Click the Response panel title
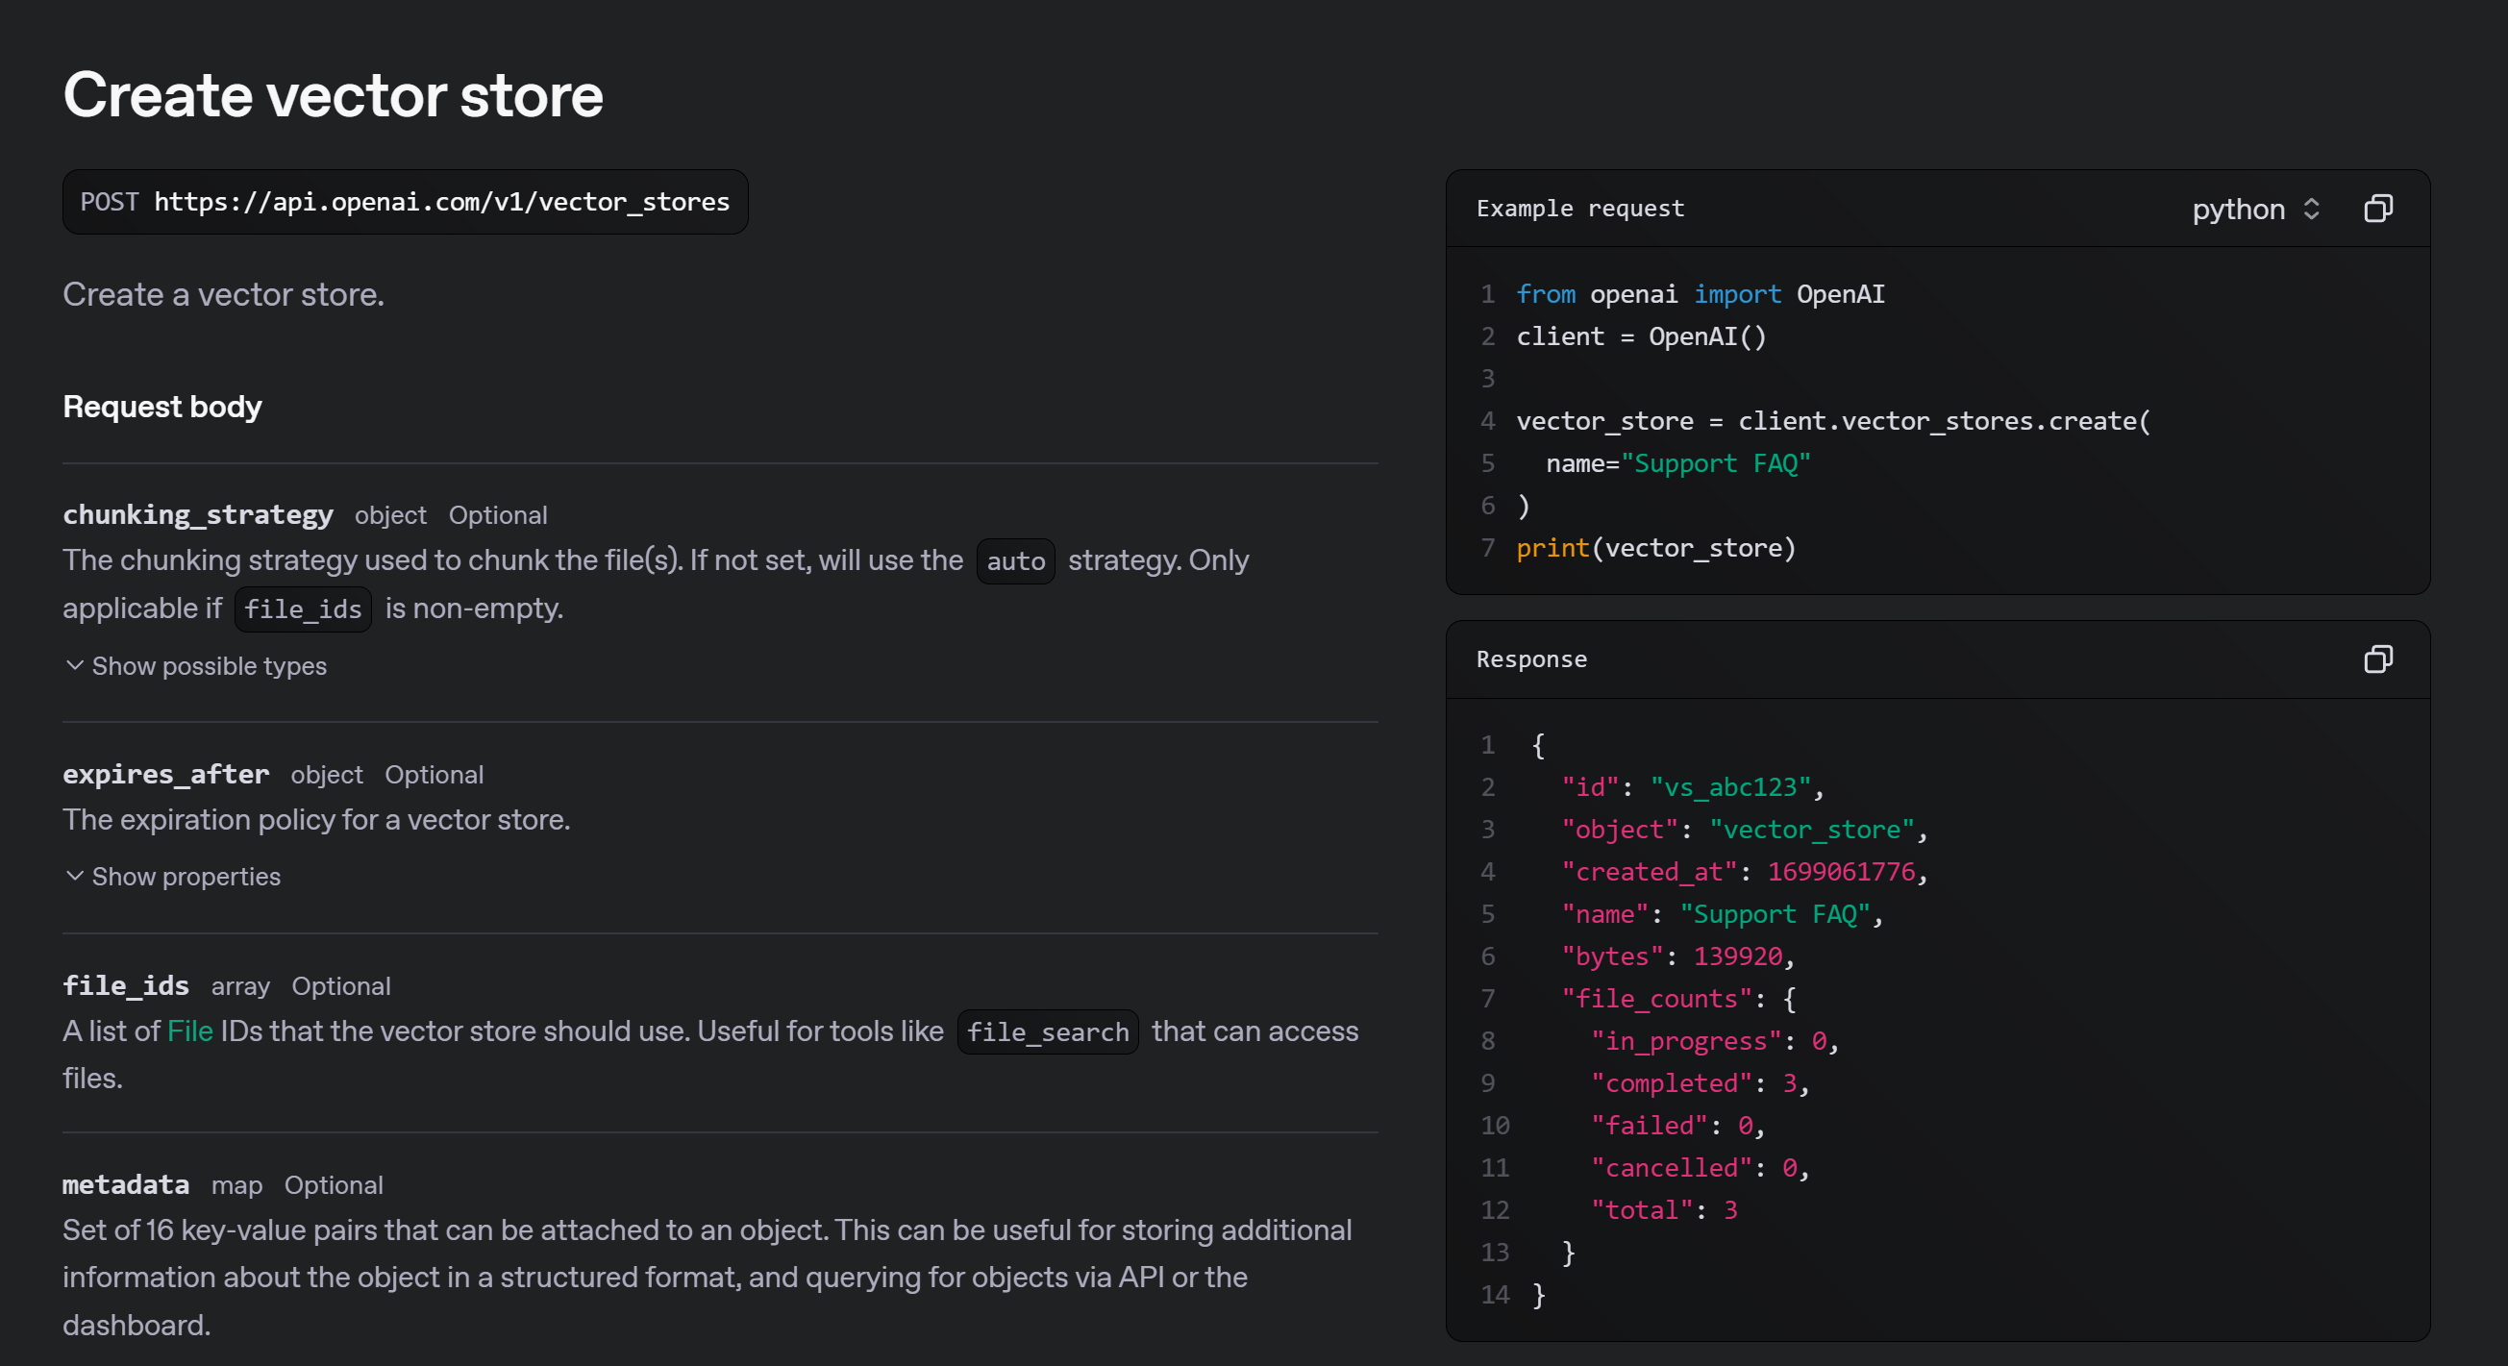The height and width of the screenshot is (1366, 2508). (1530, 659)
